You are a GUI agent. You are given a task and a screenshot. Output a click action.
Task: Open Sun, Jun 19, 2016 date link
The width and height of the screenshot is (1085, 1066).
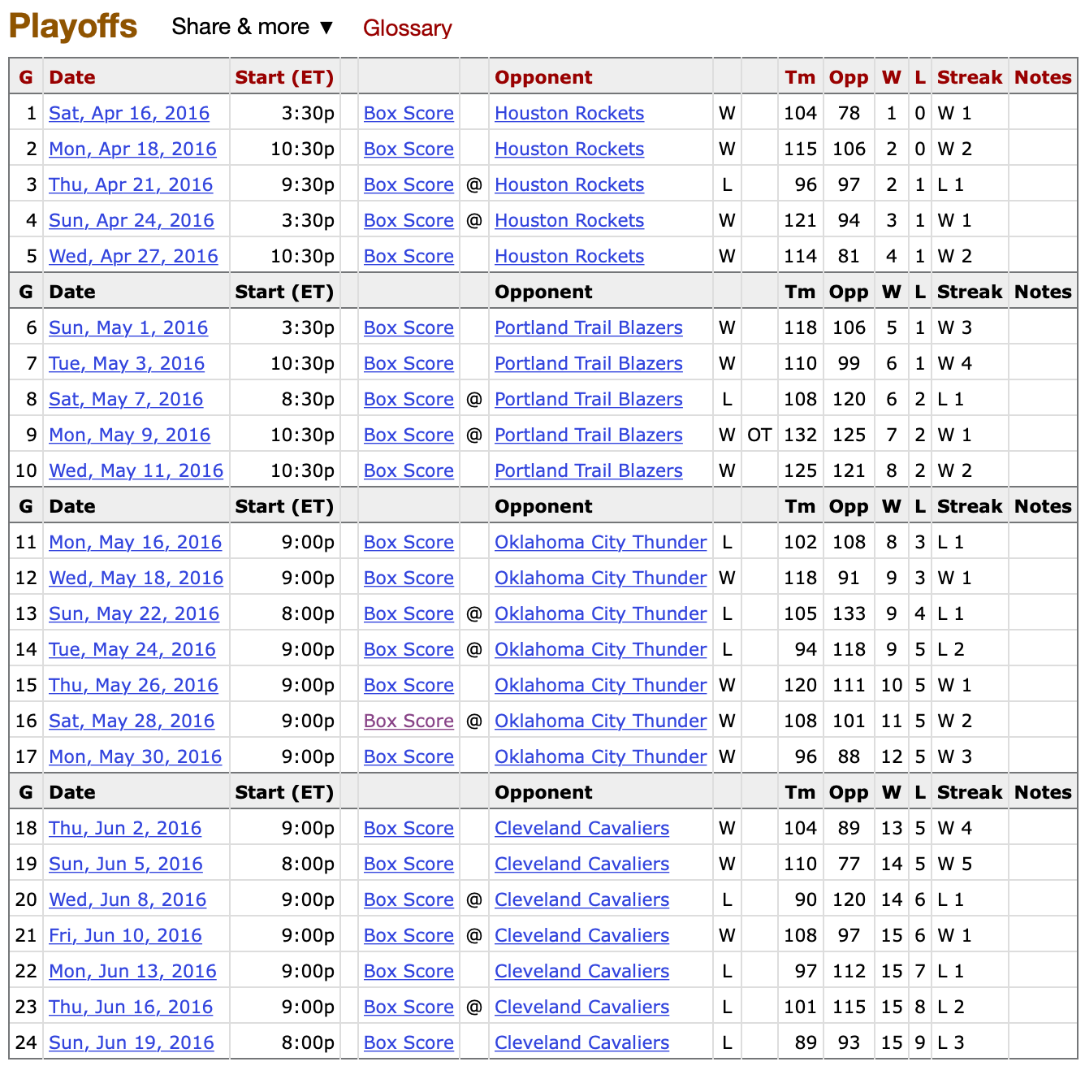coord(132,1042)
